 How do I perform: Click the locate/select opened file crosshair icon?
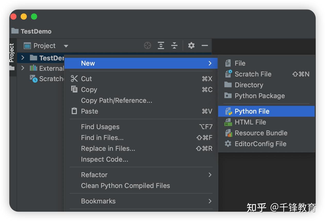[147, 46]
